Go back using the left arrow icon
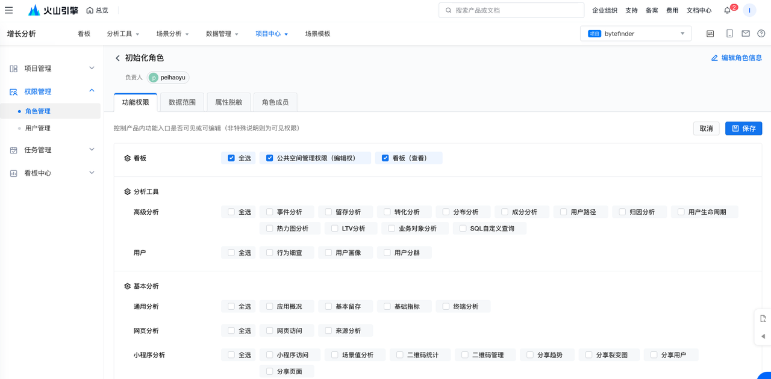The height and width of the screenshot is (379, 771). [117, 58]
